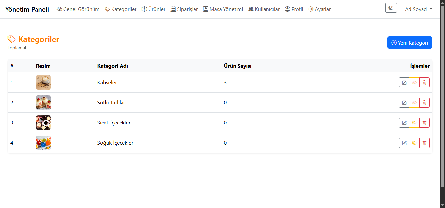445x208 pixels.
Task: Hide the Kahveler category using eye icon
Action: tap(414, 83)
